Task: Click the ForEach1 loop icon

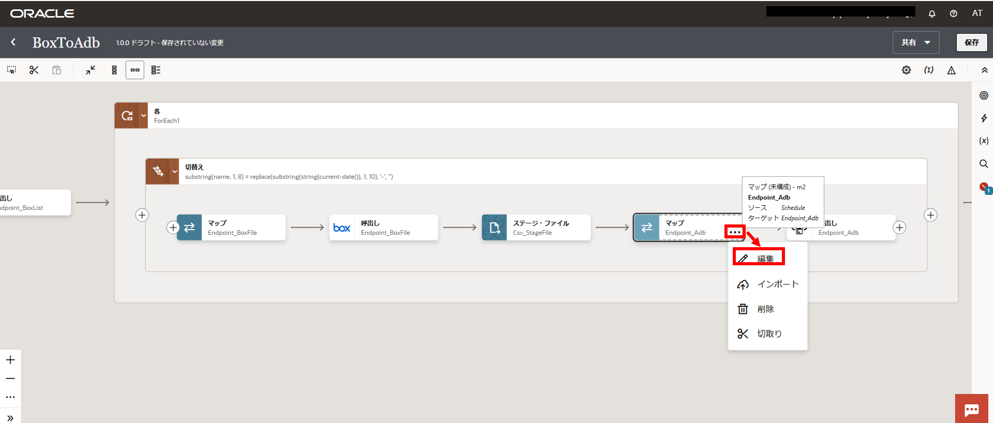Action: [x=127, y=115]
